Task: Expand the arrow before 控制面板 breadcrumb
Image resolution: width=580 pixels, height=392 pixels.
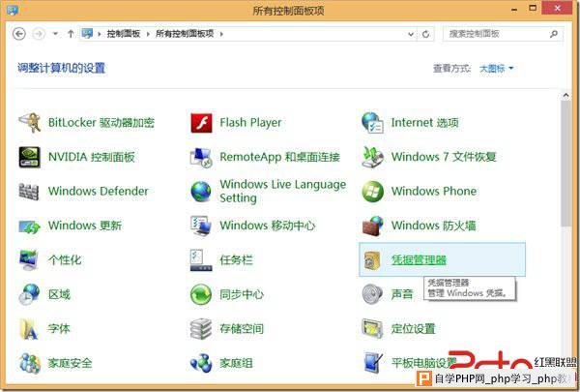Action: pyautogui.click(x=100, y=34)
